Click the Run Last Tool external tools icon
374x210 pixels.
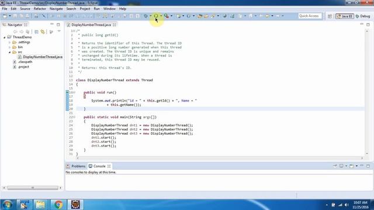[x=166, y=16]
